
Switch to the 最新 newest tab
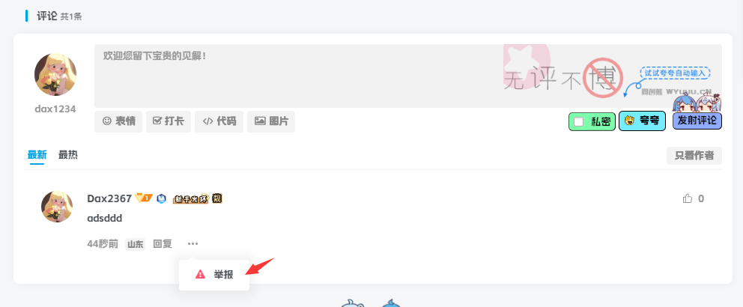37,155
